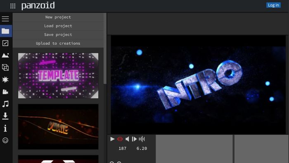The height and width of the screenshot is (163, 289).
Task: Click the Log in button
Action: [x=273, y=5]
